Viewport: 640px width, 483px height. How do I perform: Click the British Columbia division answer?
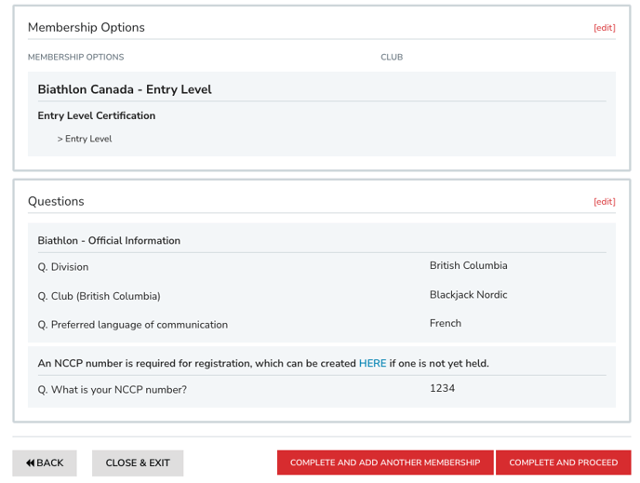tap(468, 266)
